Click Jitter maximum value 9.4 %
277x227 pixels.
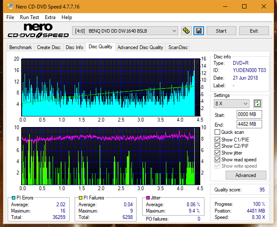pyautogui.click(x=194, y=211)
